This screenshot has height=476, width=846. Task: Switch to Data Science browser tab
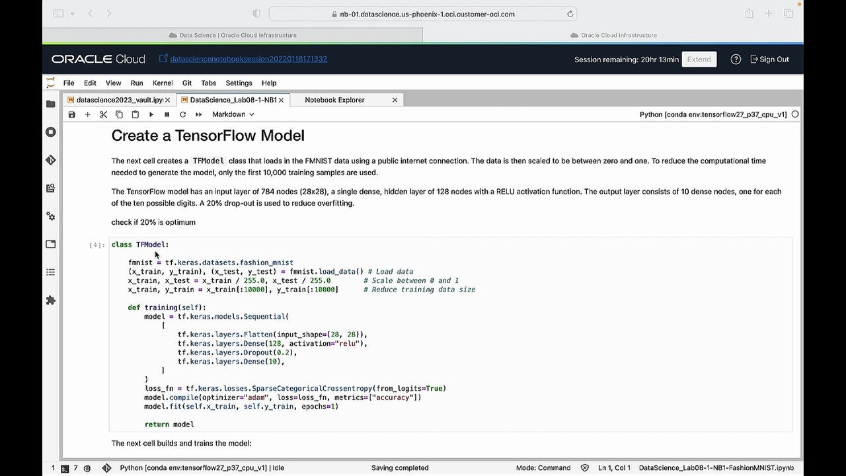[233, 35]
